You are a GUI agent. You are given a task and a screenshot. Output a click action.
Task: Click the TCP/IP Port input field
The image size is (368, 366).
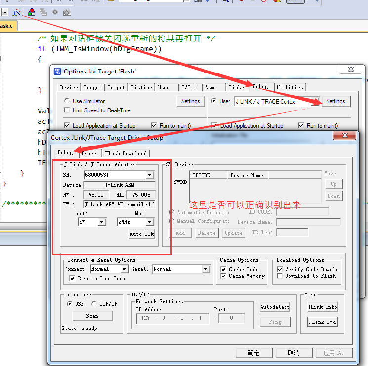pos(231,318)
